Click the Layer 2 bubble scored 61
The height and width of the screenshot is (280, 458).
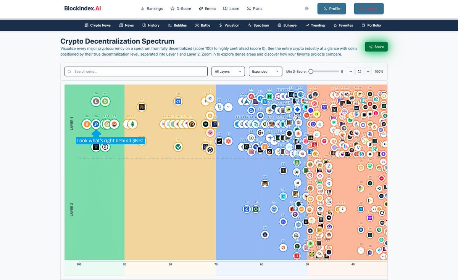256,209
